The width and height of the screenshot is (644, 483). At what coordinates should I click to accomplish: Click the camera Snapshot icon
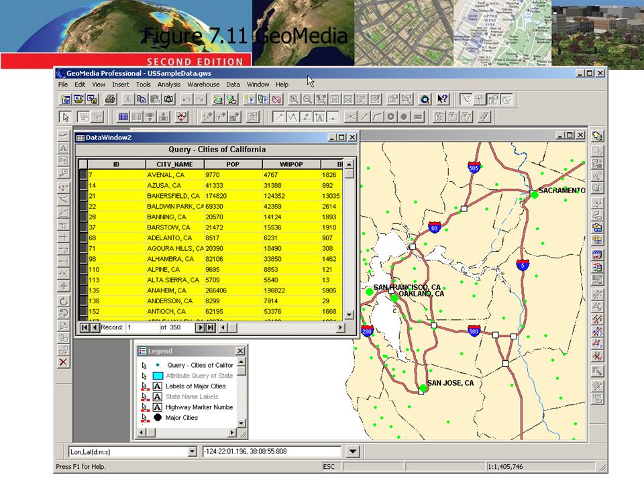pyautogui.click(x=169, y=99)
